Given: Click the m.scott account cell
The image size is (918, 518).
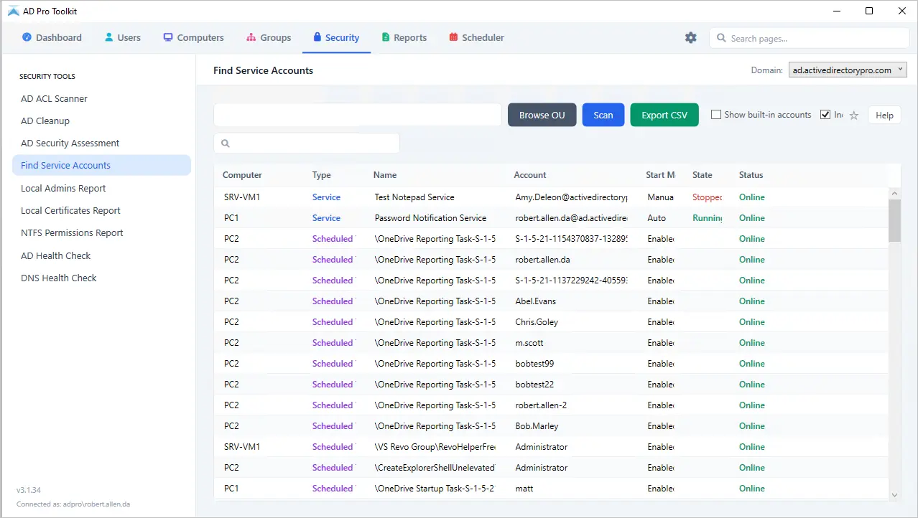Looking at the screenshot, I should pos(530,343).
